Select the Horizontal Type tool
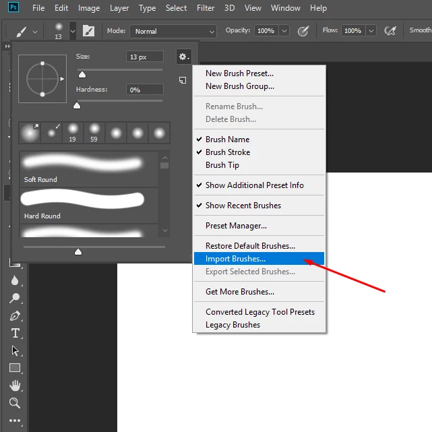This screenshot has height=432, width=432. click(15, 333)
